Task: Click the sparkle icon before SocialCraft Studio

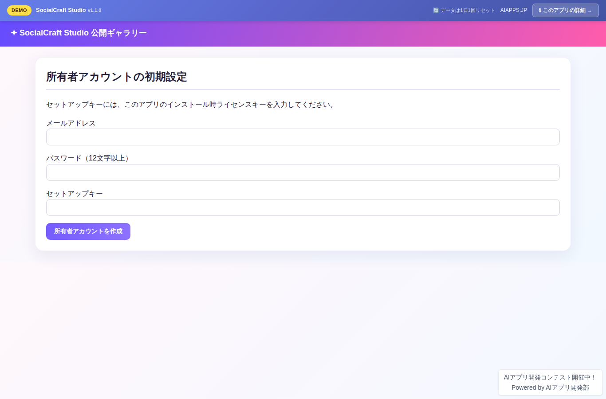Action: [x=14, y=33]
